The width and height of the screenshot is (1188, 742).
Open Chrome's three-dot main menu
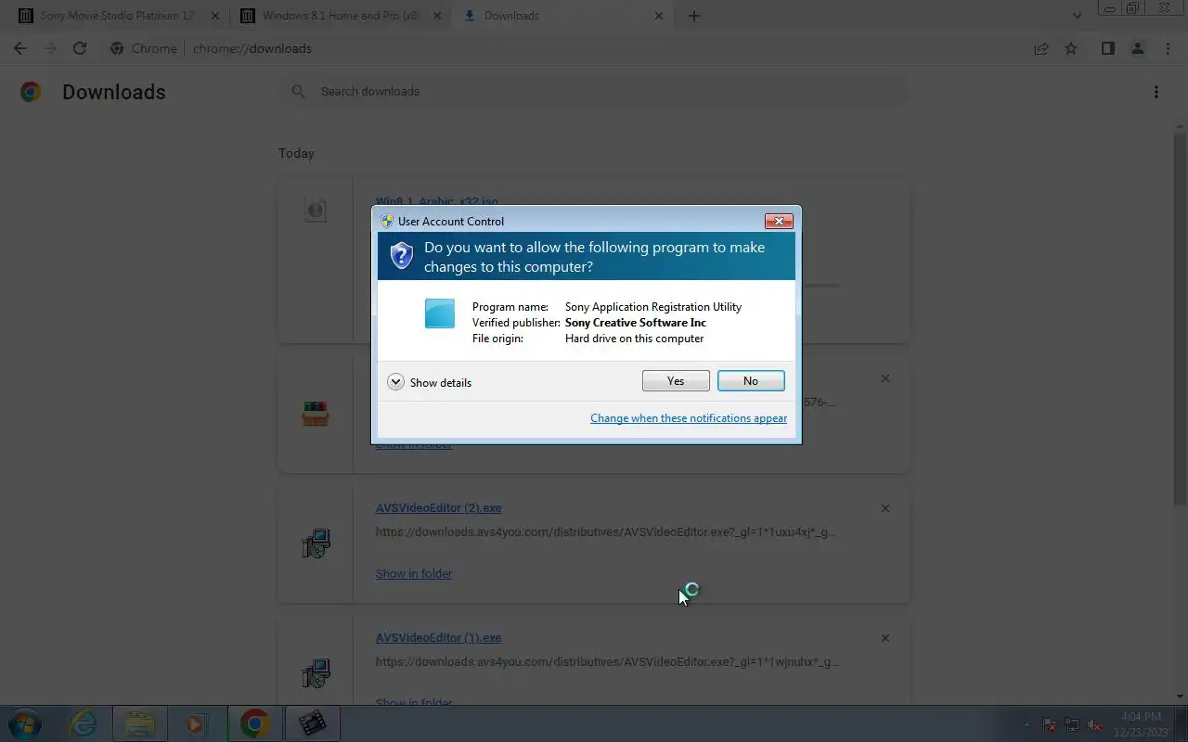pos(1168,48)
